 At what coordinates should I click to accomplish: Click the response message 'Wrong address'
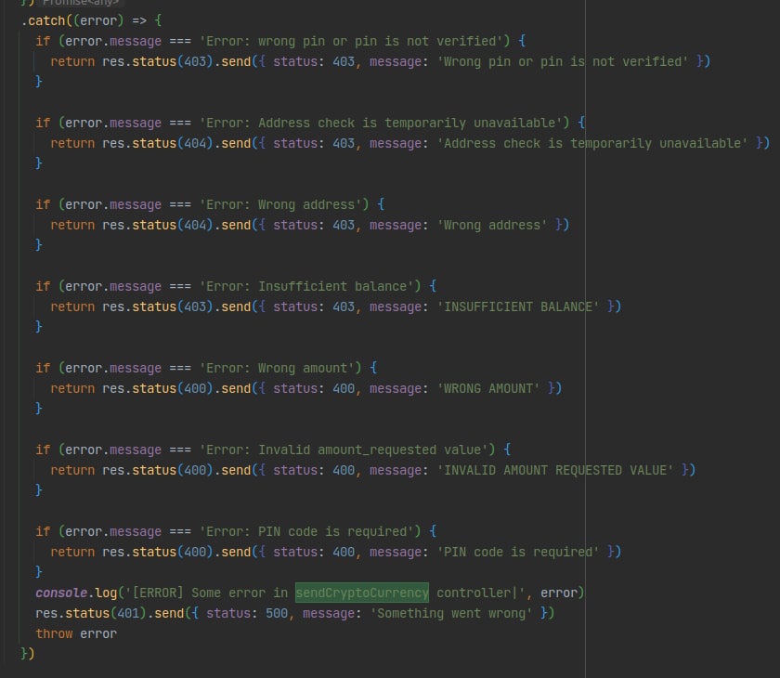pos(492,225)
